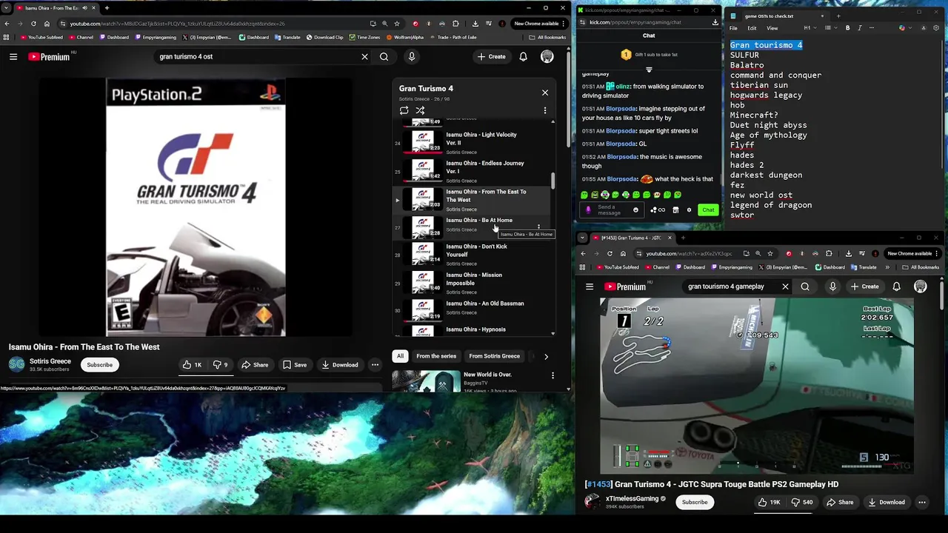The image size is (948, 533).
Task: Play 'Isamu Ohira - Mission Impossible' from playlist
Action: coord(474,278)
